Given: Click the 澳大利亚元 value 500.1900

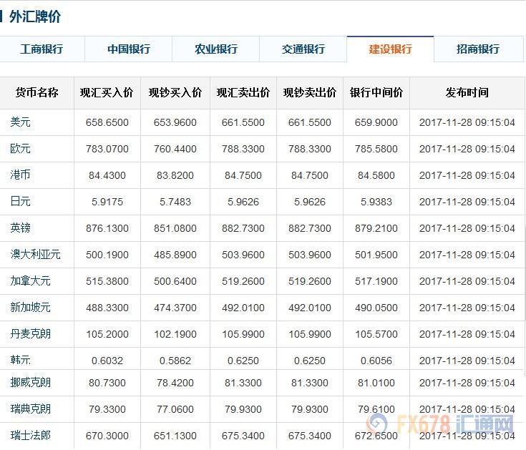Looking at the screenshot, I should pyautogui.click(x=107, y=255).
